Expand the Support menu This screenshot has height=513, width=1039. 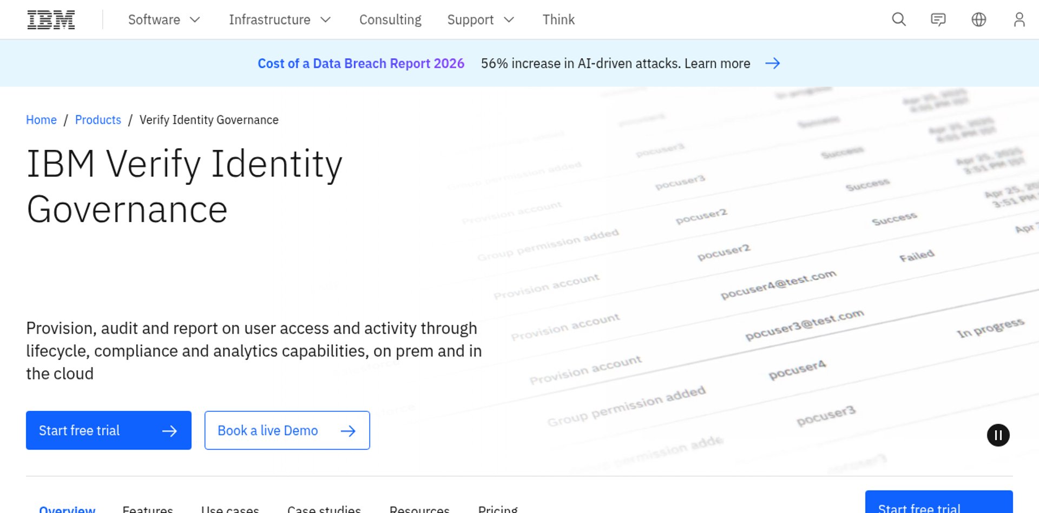[x=481, y=19]
